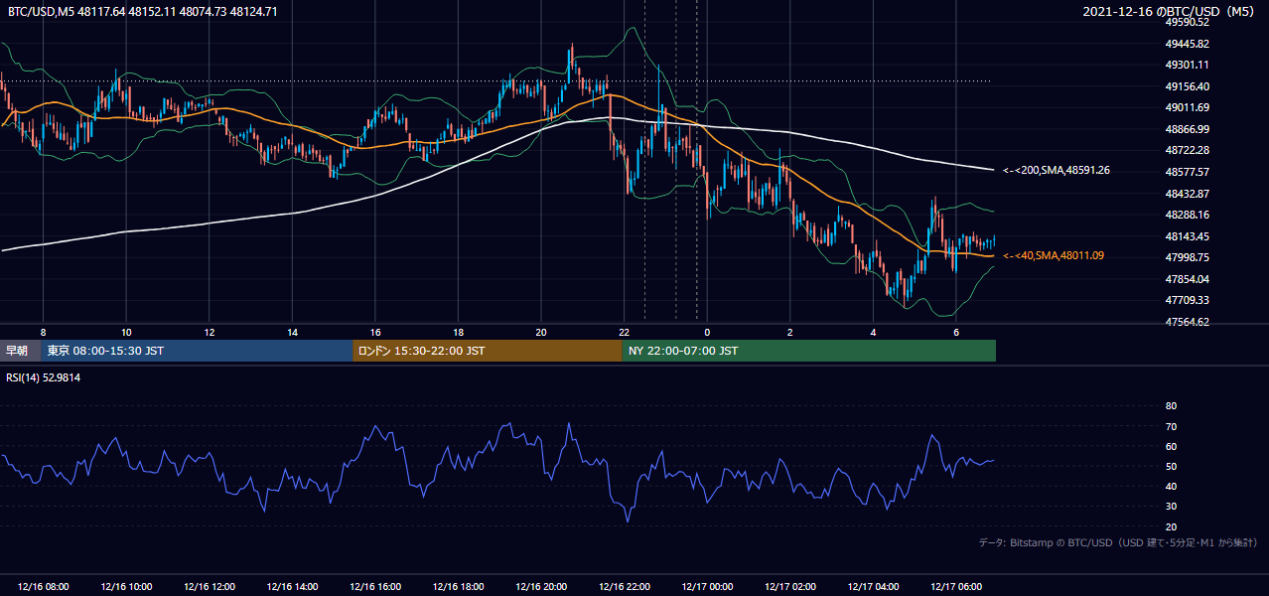Click the 12/16 18:00 time label
Viewport: 1269px width, 596px height.
pos(458,587)
